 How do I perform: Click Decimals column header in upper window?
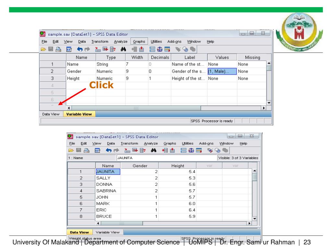[160, 57]
